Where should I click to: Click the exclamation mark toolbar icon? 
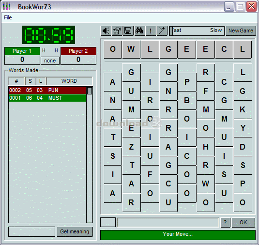click(151, 31)
